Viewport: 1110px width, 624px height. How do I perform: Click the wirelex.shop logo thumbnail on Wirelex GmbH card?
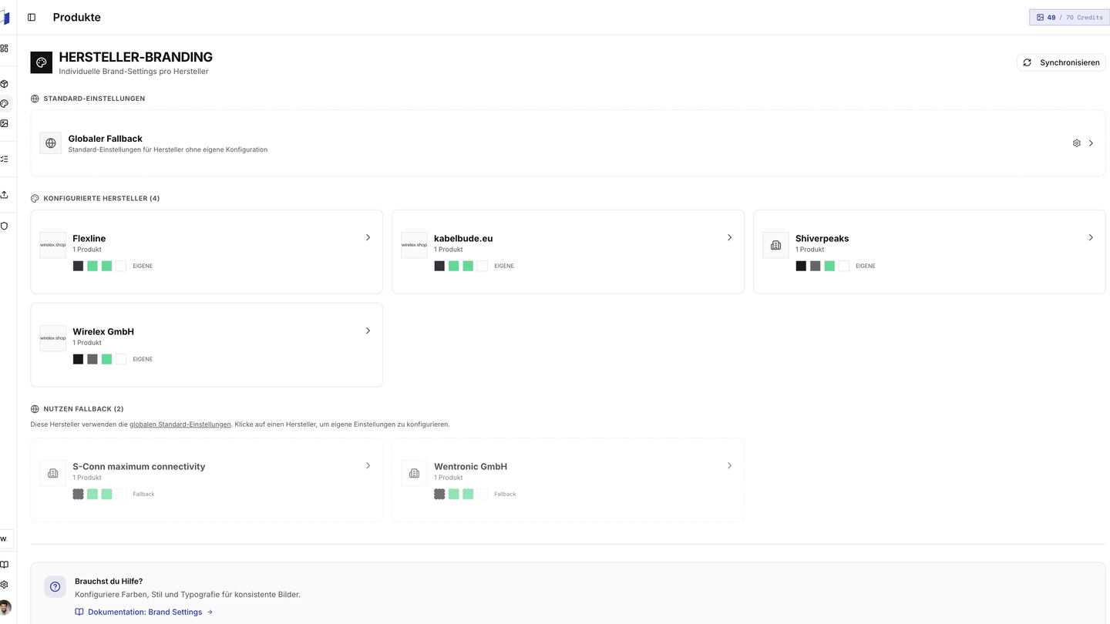click(53, 338)
